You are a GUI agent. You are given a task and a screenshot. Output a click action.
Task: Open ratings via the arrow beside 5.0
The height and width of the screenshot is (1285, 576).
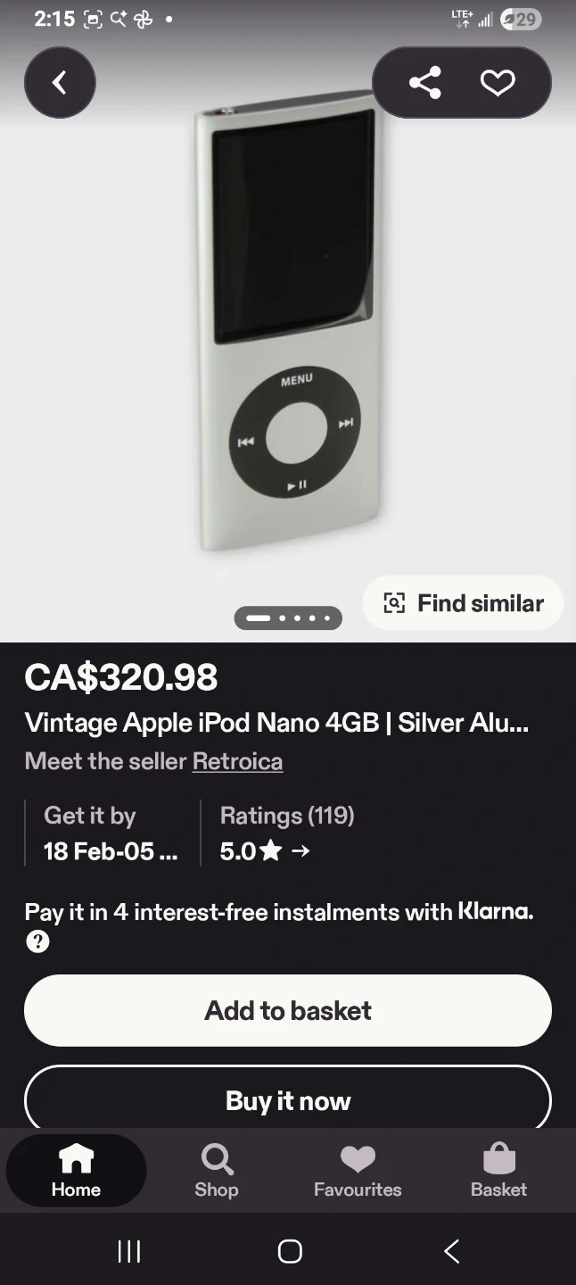click(x=300, y=851)
